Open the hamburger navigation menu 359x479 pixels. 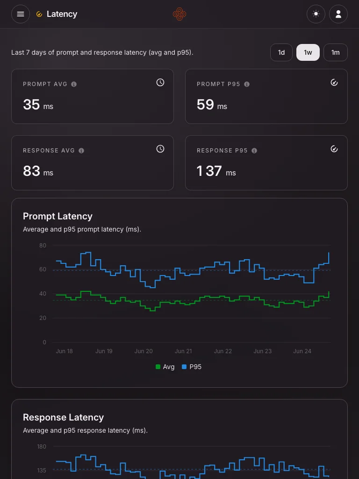tap(21, 14)
